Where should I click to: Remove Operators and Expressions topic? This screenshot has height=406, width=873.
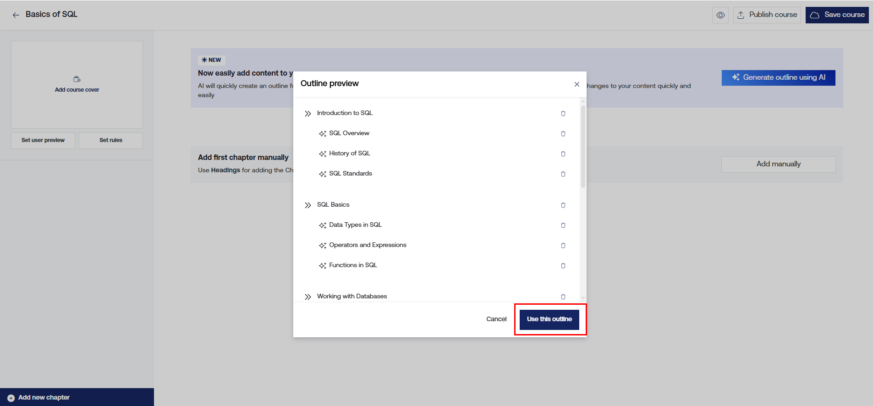pos(563,246)
